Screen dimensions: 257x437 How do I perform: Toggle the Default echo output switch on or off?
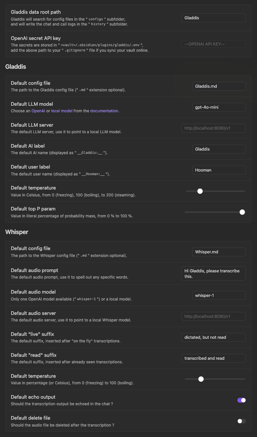coord(241,400)
